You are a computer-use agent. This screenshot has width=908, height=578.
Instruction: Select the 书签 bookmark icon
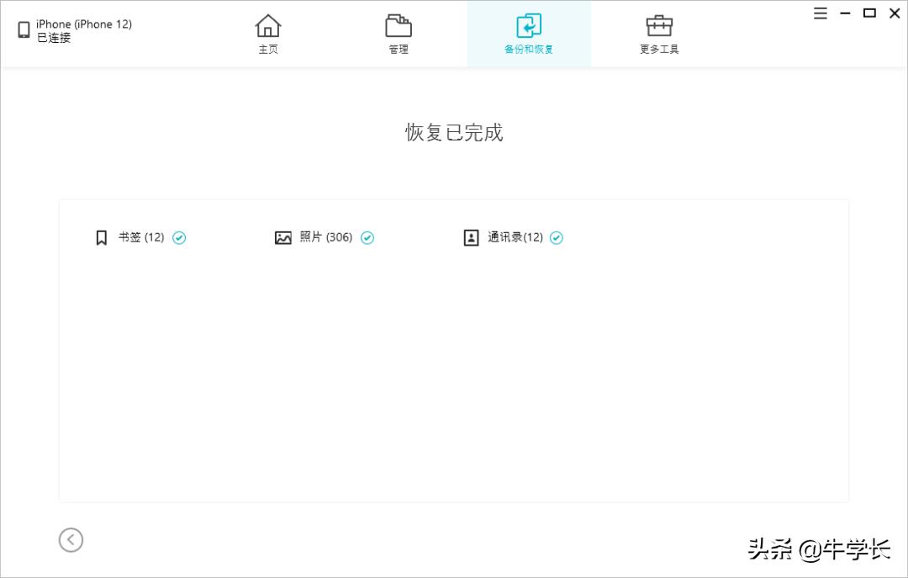pyautogui.click(x=100, y=237)
